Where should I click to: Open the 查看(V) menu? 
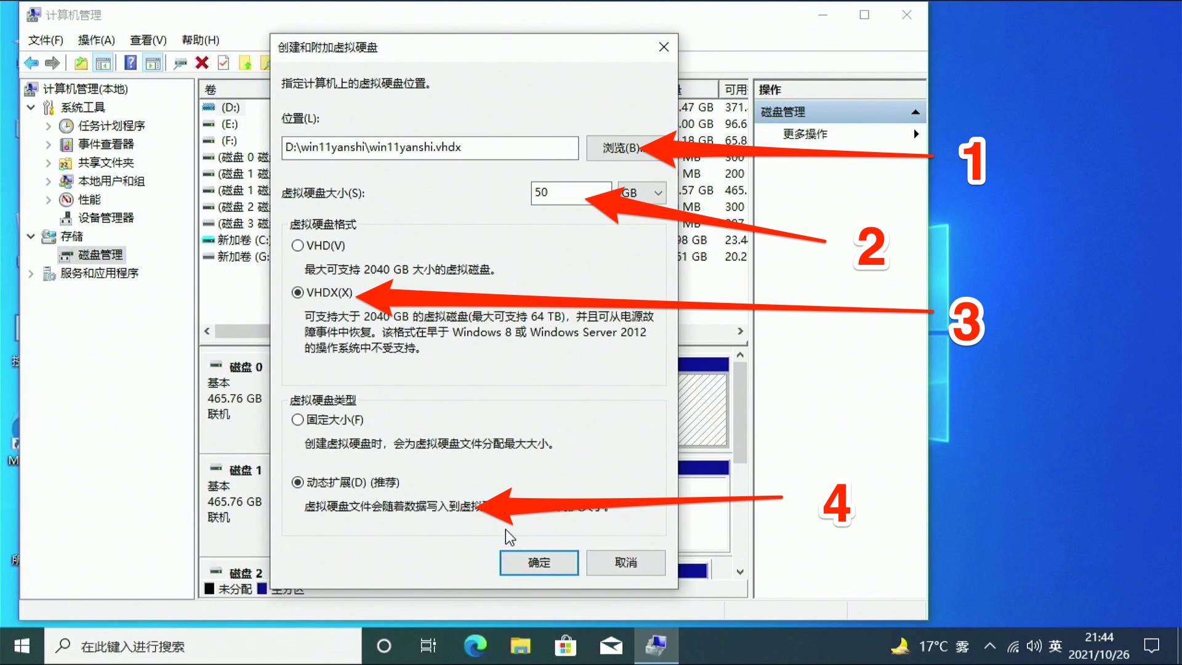tap(147, 40)
